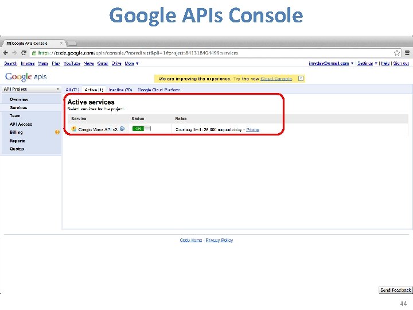Click the Search link in Google bar

11,63
